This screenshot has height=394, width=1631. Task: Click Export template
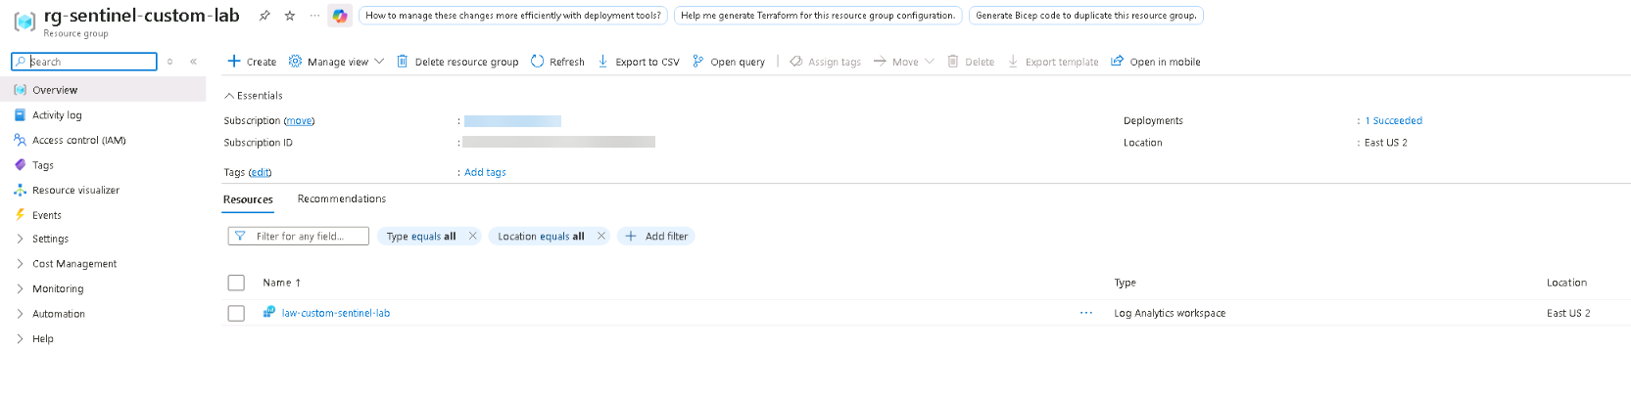(x=1053, y=62)
